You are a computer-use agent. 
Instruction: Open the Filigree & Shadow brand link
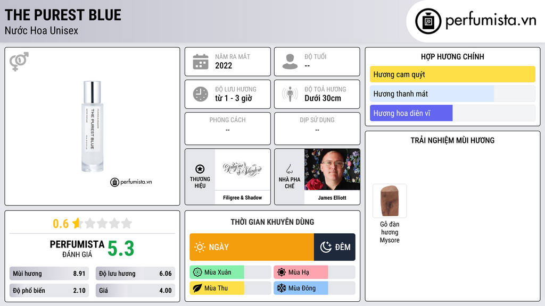[242, 198]
